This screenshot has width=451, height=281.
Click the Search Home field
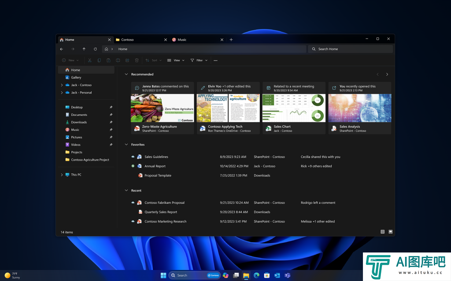pos(350,49)
